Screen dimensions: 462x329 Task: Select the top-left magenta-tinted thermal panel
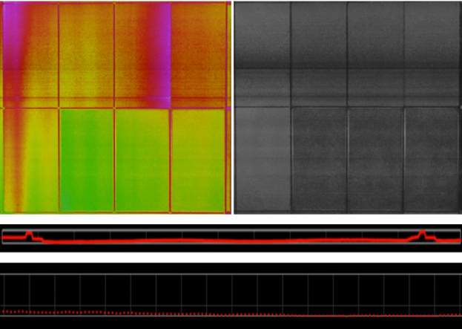click(30, 51)
